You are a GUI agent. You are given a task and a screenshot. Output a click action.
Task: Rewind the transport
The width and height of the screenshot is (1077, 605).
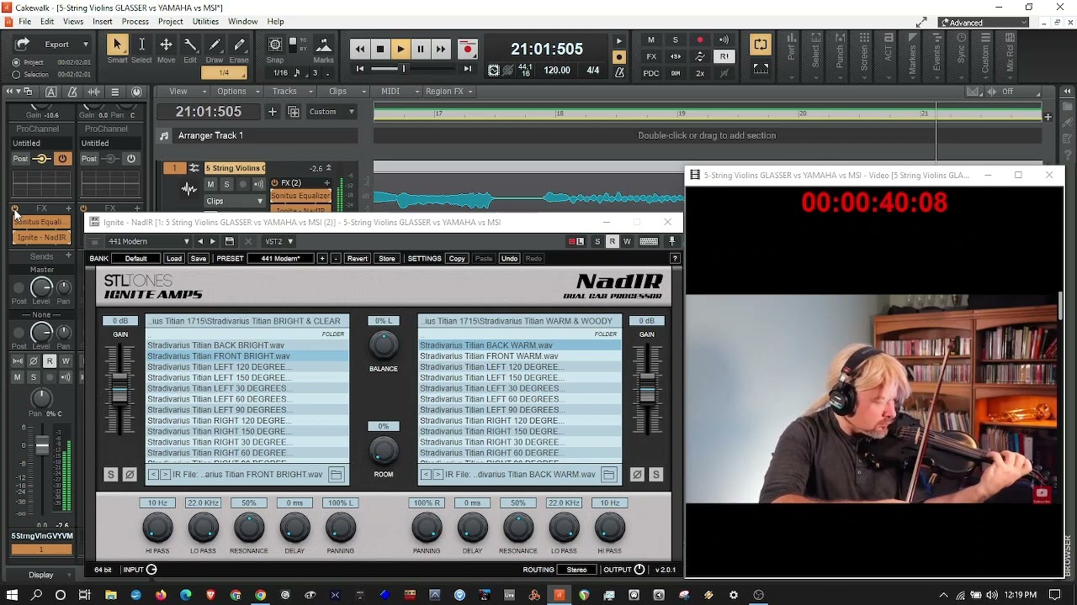coord(360,50)
